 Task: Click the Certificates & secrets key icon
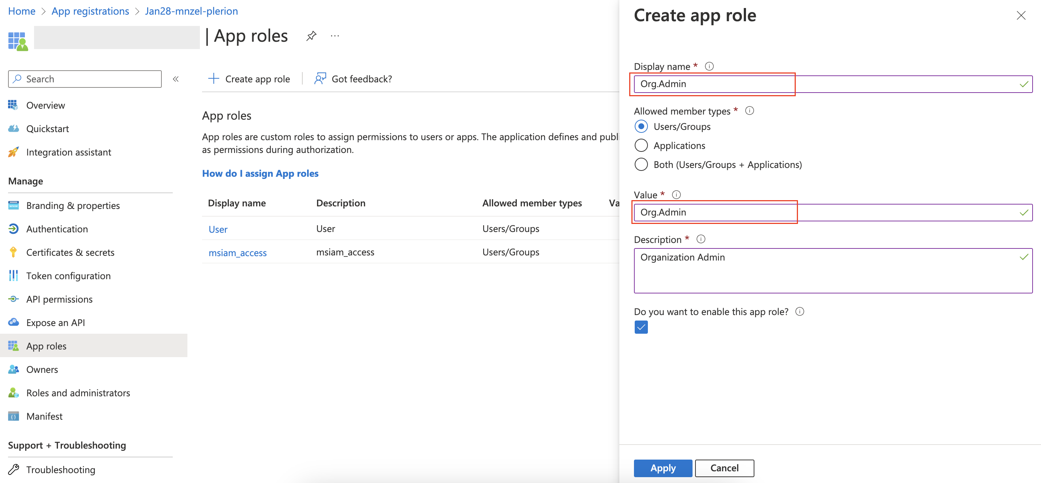(x=13, y=252)
